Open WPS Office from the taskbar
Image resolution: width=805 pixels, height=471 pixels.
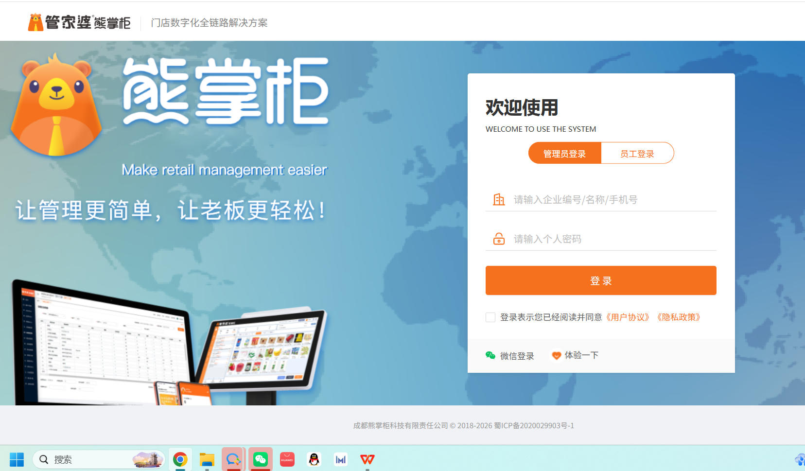pyautogui.click(x=367, y=459)
